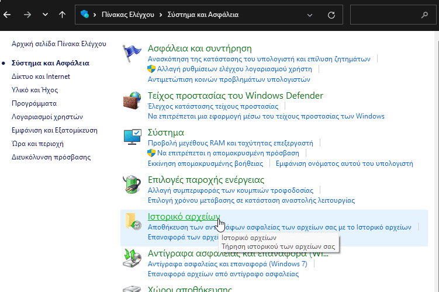Expand chevron after Πίνακας Ελέγχου breadcrumb
The height and width of the screenshot is (292, 439).
coord(161,15)
